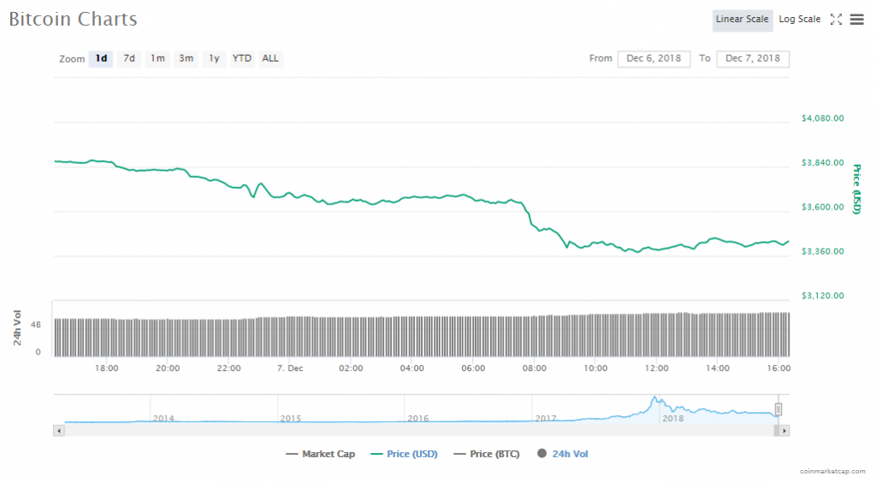Open the chart hamburger menu
Screen dimensions: 876x482
click(856, 20)
